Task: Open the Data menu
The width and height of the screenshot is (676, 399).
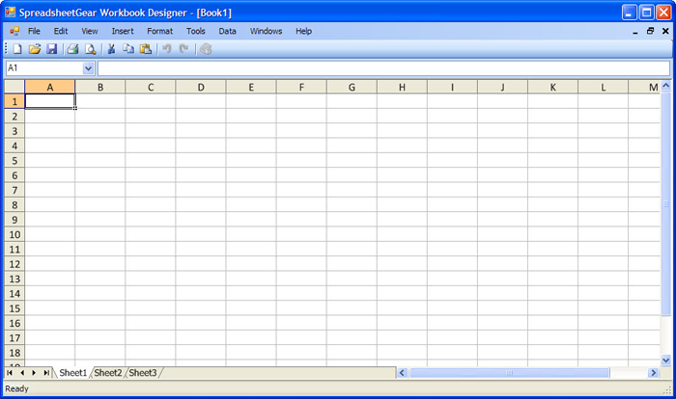Action: [x=227, y=31]
